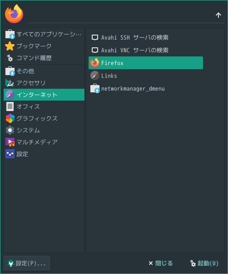Click the 設定 mixer sliders icon

point(10,154)
